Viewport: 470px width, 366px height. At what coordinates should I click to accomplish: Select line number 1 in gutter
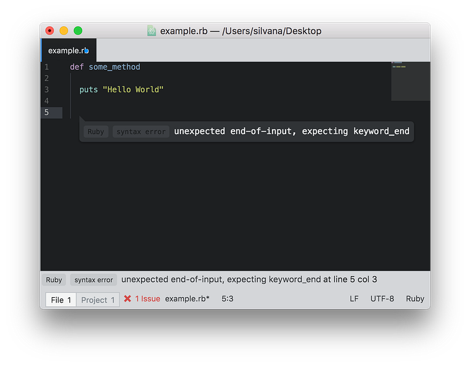pos(46,67)
